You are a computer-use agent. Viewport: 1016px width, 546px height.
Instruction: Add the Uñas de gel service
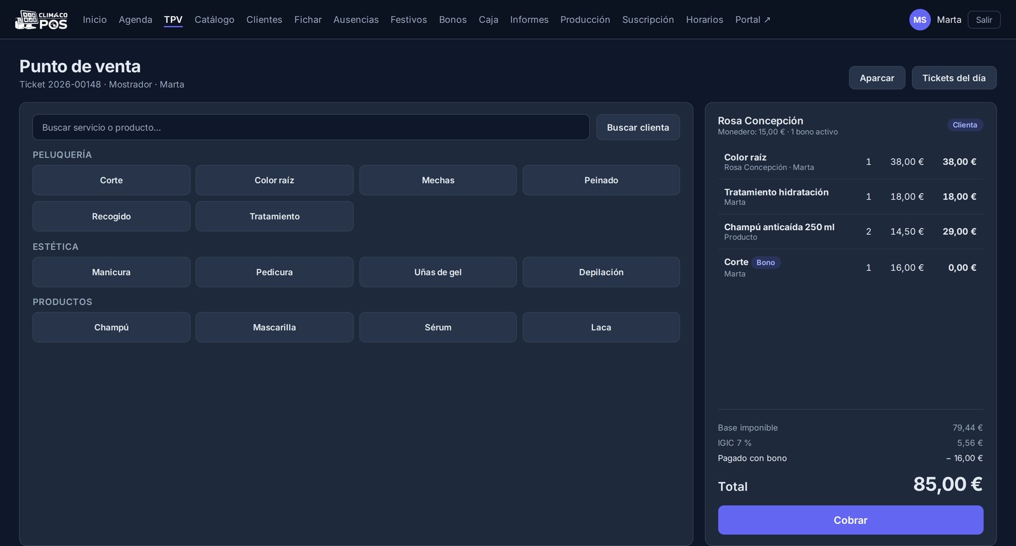pos(438,272)
